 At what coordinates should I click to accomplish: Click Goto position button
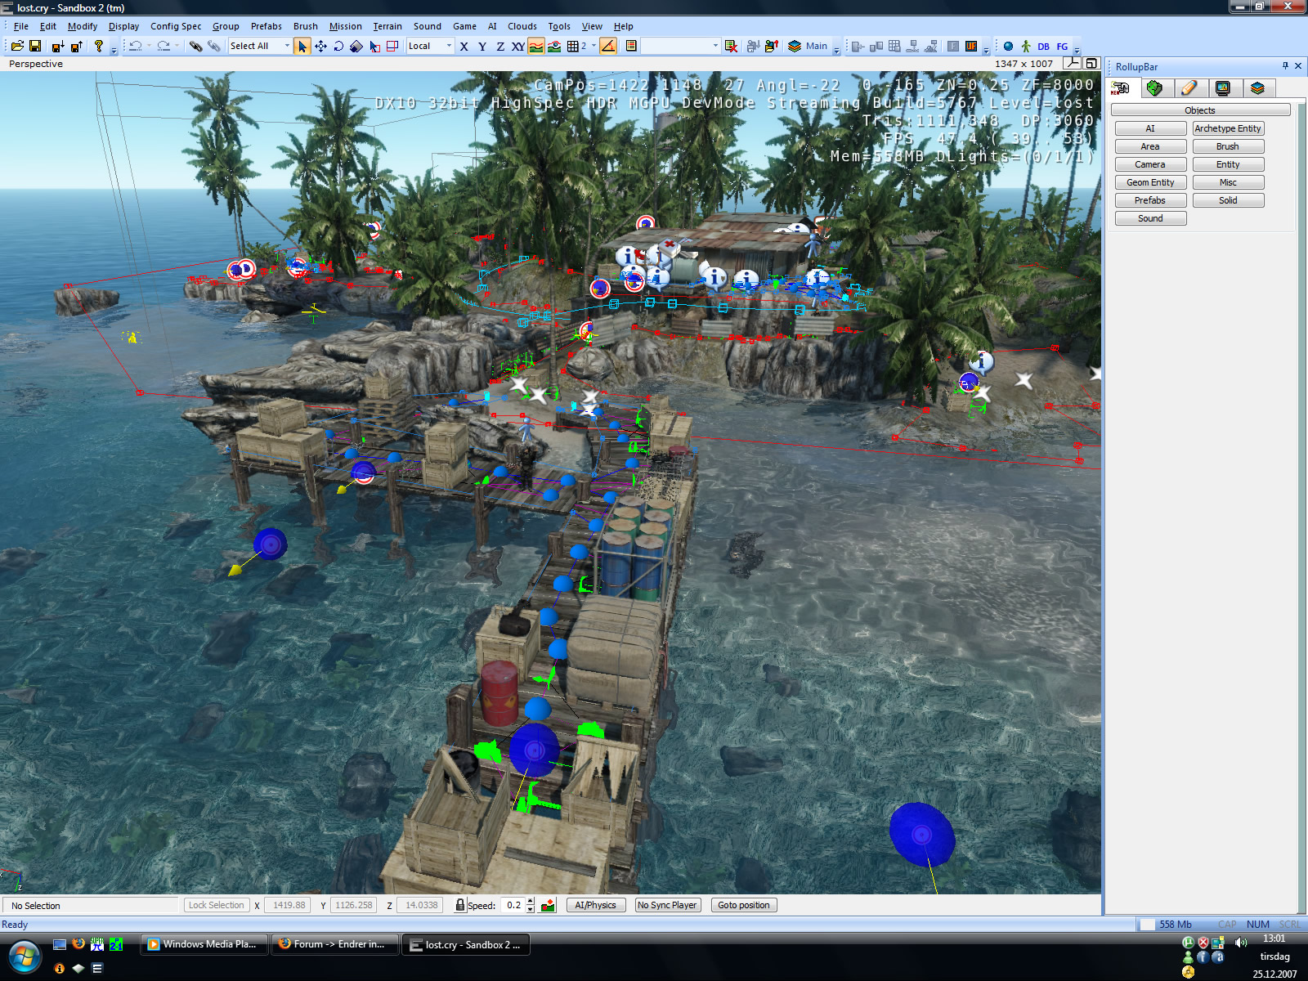pyautogui.click(x=743, y=905)
